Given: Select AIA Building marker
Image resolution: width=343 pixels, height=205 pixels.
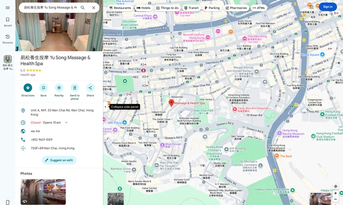Looking at the screenshot, I should 226,149.
